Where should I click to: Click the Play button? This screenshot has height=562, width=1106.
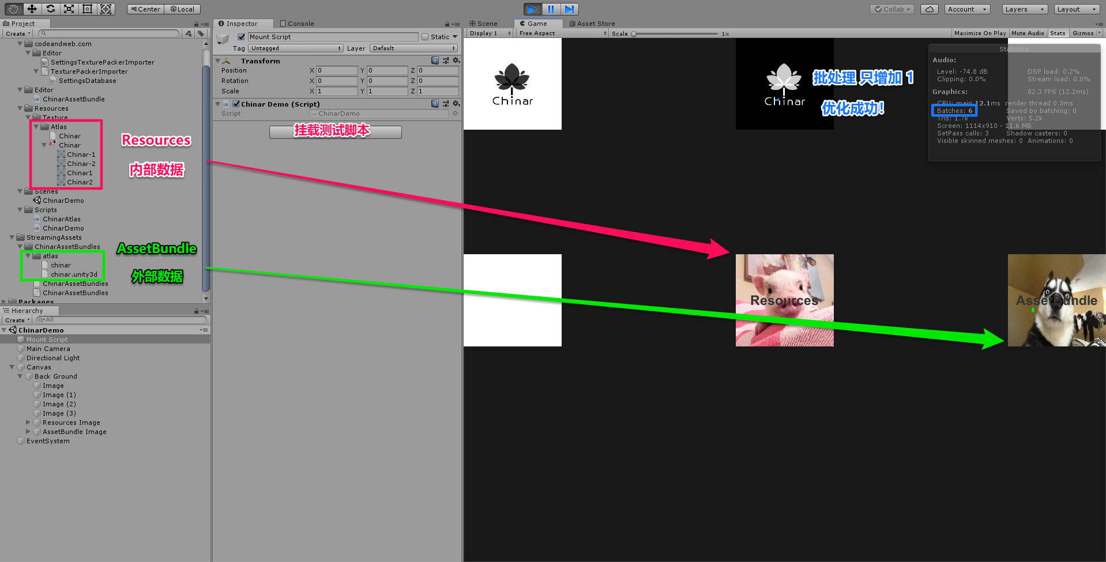click(532, 9)
